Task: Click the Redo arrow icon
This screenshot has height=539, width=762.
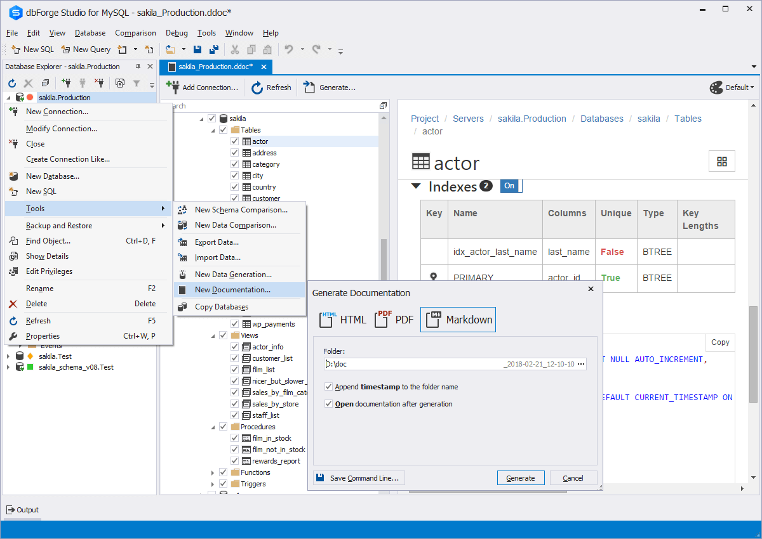Action: pyautogui.click(x=316, y=49)
